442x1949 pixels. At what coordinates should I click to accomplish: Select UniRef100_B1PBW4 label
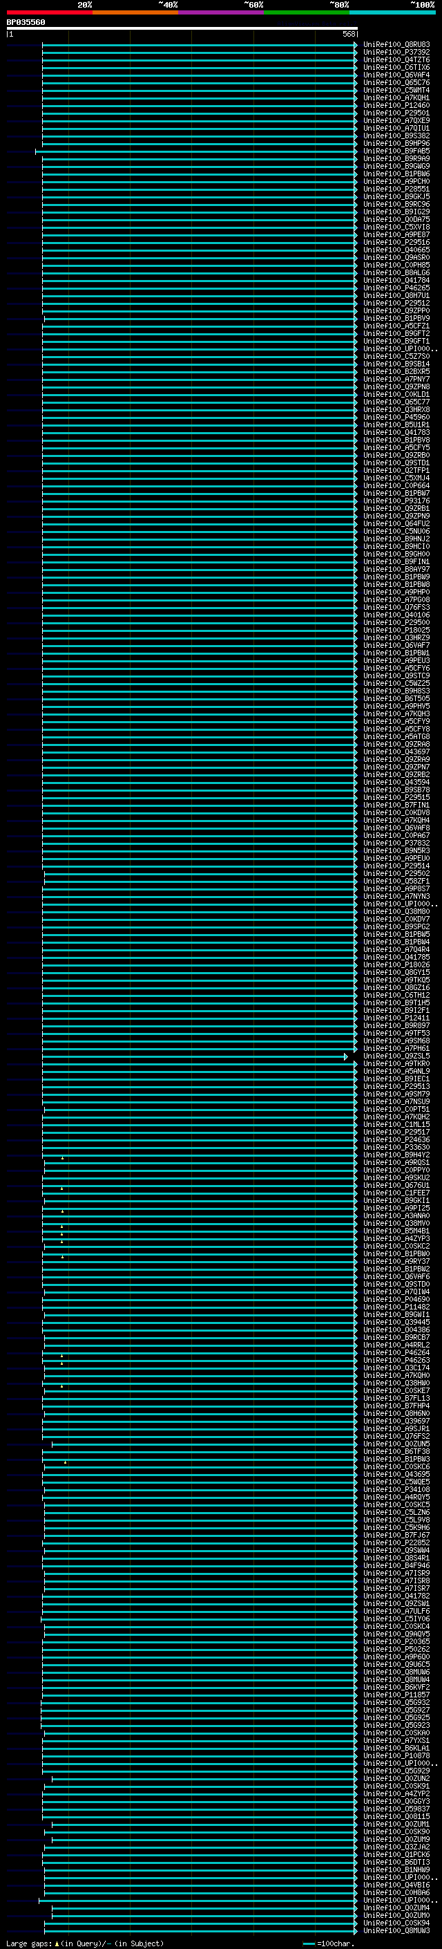tap(396, 941)
